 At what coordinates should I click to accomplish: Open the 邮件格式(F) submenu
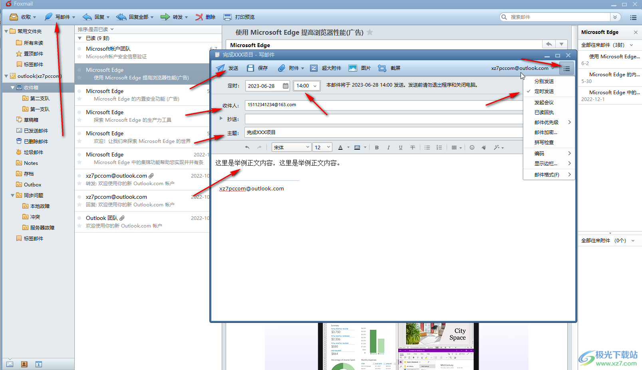coord(549,175)
